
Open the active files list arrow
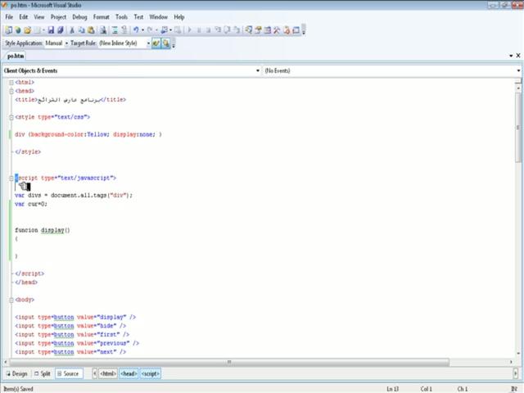(511, 56)
